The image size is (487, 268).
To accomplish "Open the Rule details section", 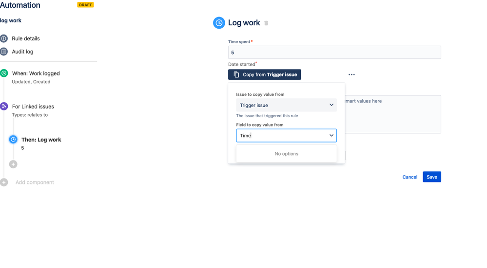I will 26,38.
